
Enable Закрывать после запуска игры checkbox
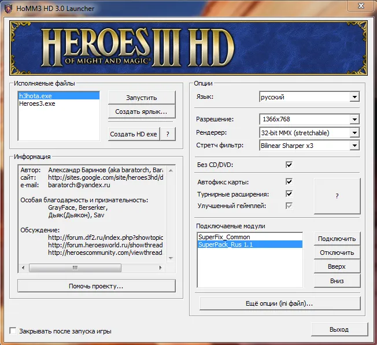tap(13, 331)
